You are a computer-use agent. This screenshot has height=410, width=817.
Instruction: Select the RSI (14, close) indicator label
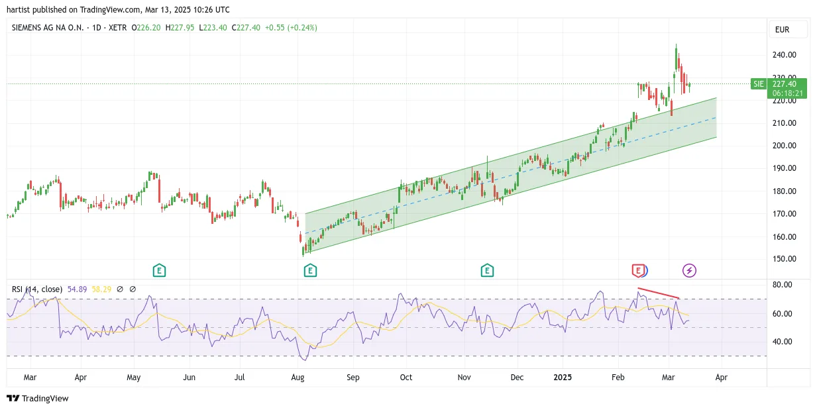[x=37, y=289]
